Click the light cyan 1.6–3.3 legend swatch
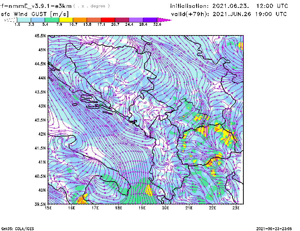This screenshot has width=300, height=231. [24, 20]
